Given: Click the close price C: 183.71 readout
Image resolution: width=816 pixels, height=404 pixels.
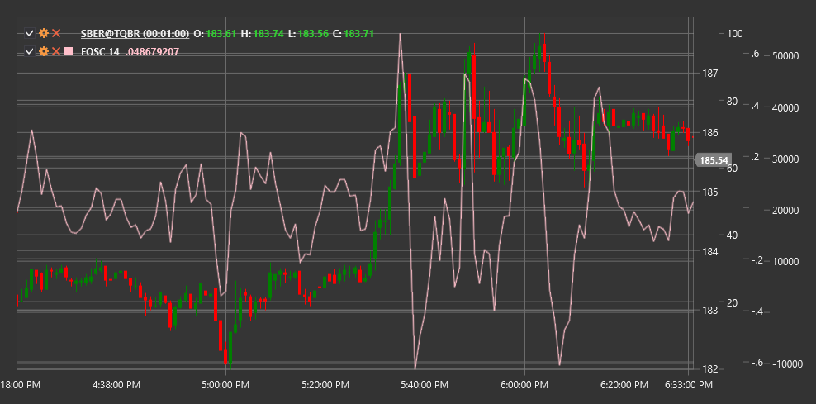Looking at the screenshot, I should pyautogui.click(x=353, y=34).
